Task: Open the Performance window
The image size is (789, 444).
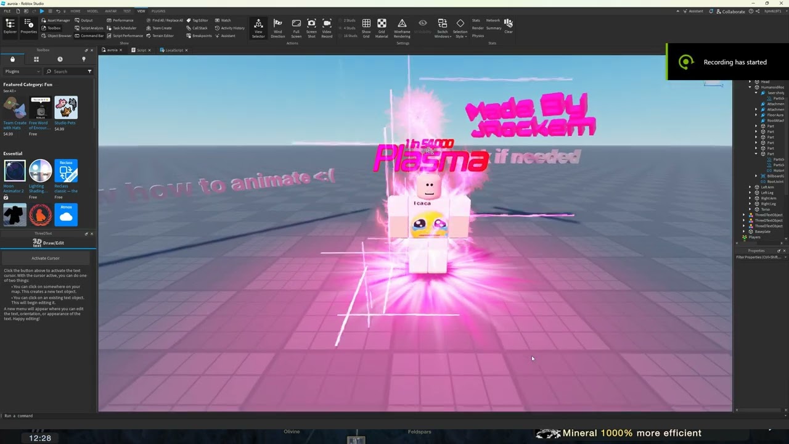Action: coord(120,20)
